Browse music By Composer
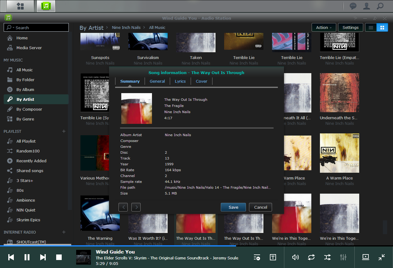 pos(36,109)
